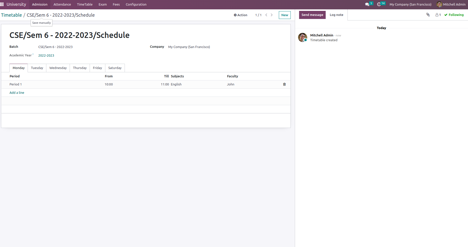Screen dimensions: 468x247
Task: Switch to the Saturday tab
Action: tap(115, 68)
